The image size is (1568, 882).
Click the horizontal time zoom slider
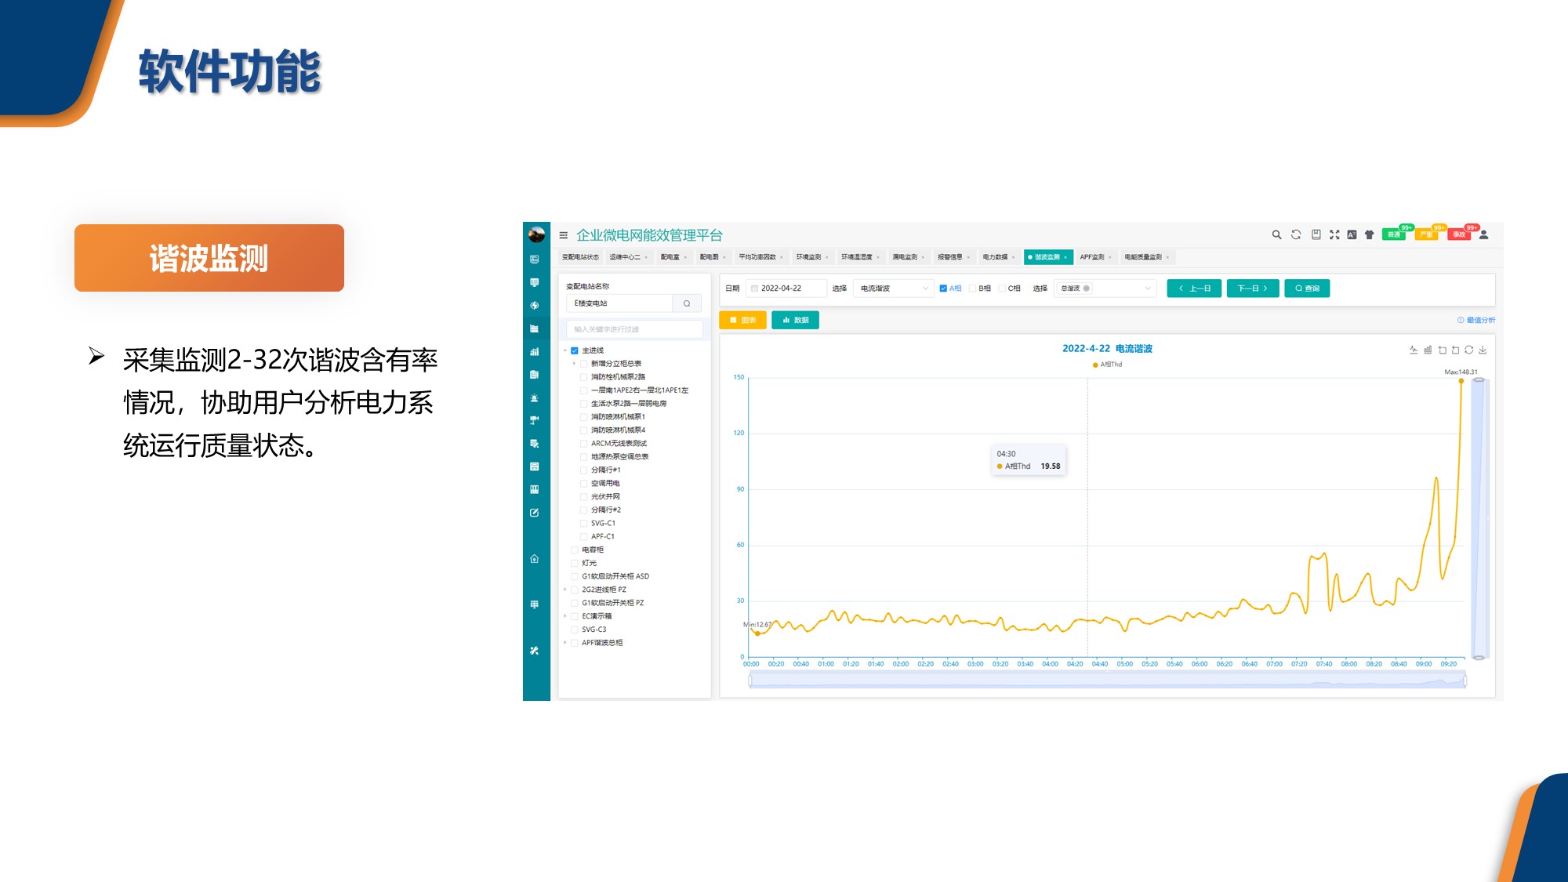click(x=1107, y=681)
